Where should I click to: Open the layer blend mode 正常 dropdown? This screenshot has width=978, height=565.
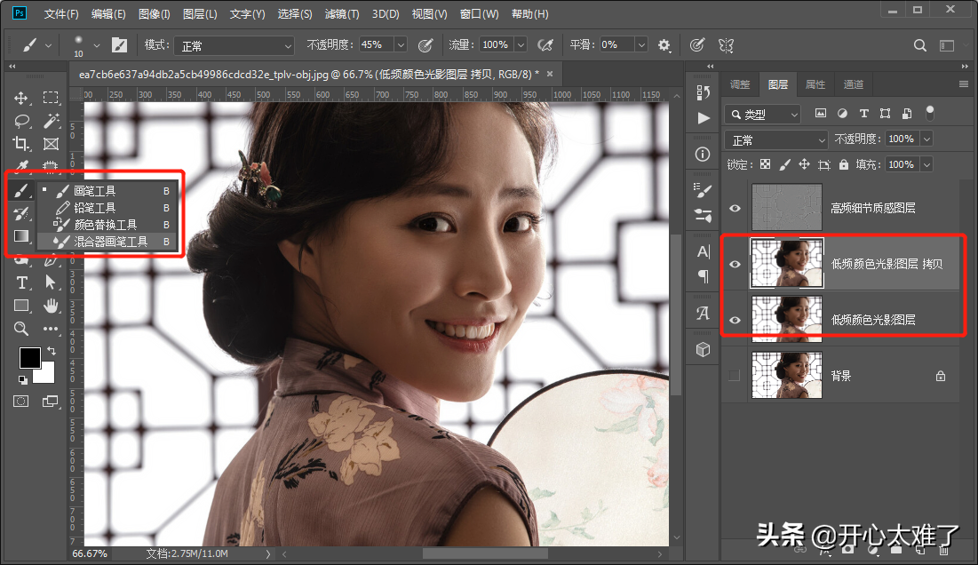(775, 139)
